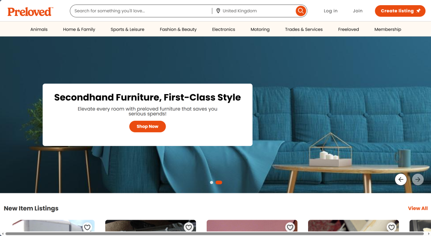Image resolution: width=431 pixels, height=236 pixels.
Task: Select the first carousel dot indicator
Action: [212, 183]
